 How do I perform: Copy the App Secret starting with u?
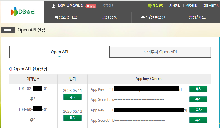click(198, 99)
